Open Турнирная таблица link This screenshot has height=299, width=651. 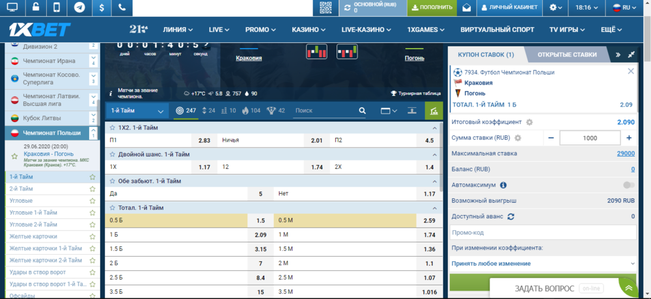pos(415,94)
